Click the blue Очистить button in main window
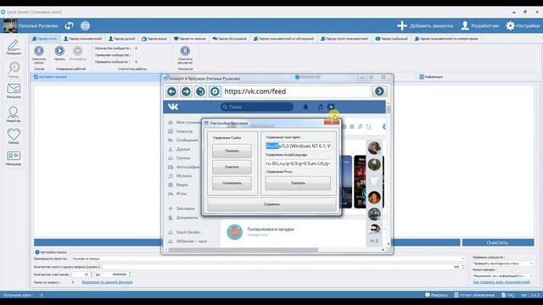Viewport: 543px width, 305px height. pos(498,242)
